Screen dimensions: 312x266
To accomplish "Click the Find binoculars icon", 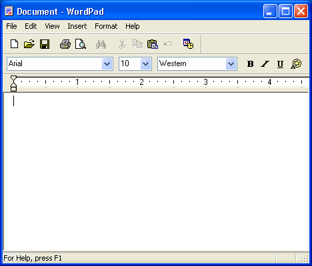I will [101, 44].
